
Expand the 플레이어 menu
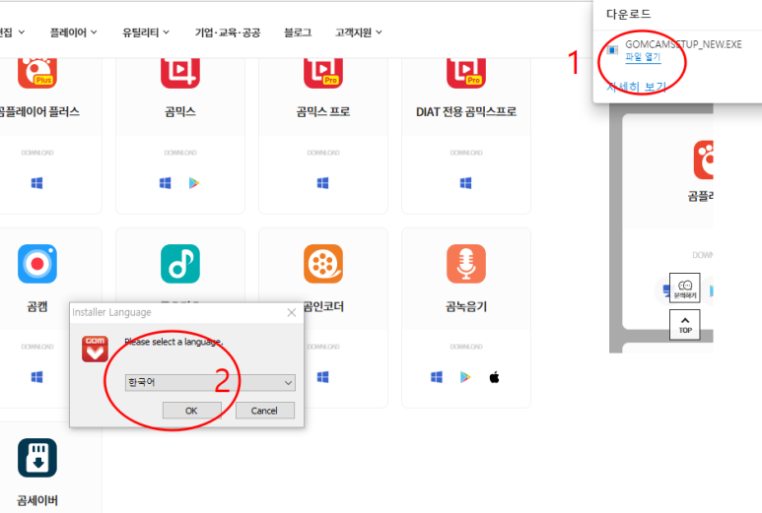73,32
